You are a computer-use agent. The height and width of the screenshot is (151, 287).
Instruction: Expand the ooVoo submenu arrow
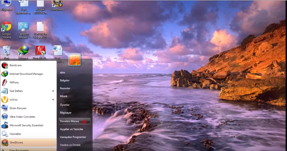(x=53, y=100)
